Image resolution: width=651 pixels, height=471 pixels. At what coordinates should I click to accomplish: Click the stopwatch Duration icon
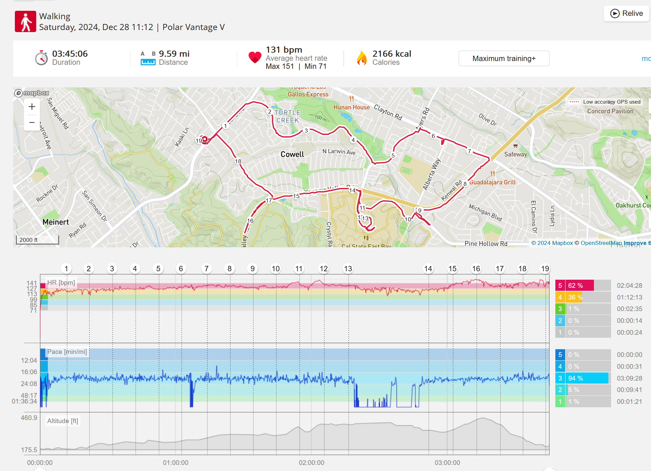pos(41,58)
